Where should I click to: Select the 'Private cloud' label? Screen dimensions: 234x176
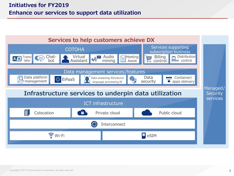[x=108, y=113]
